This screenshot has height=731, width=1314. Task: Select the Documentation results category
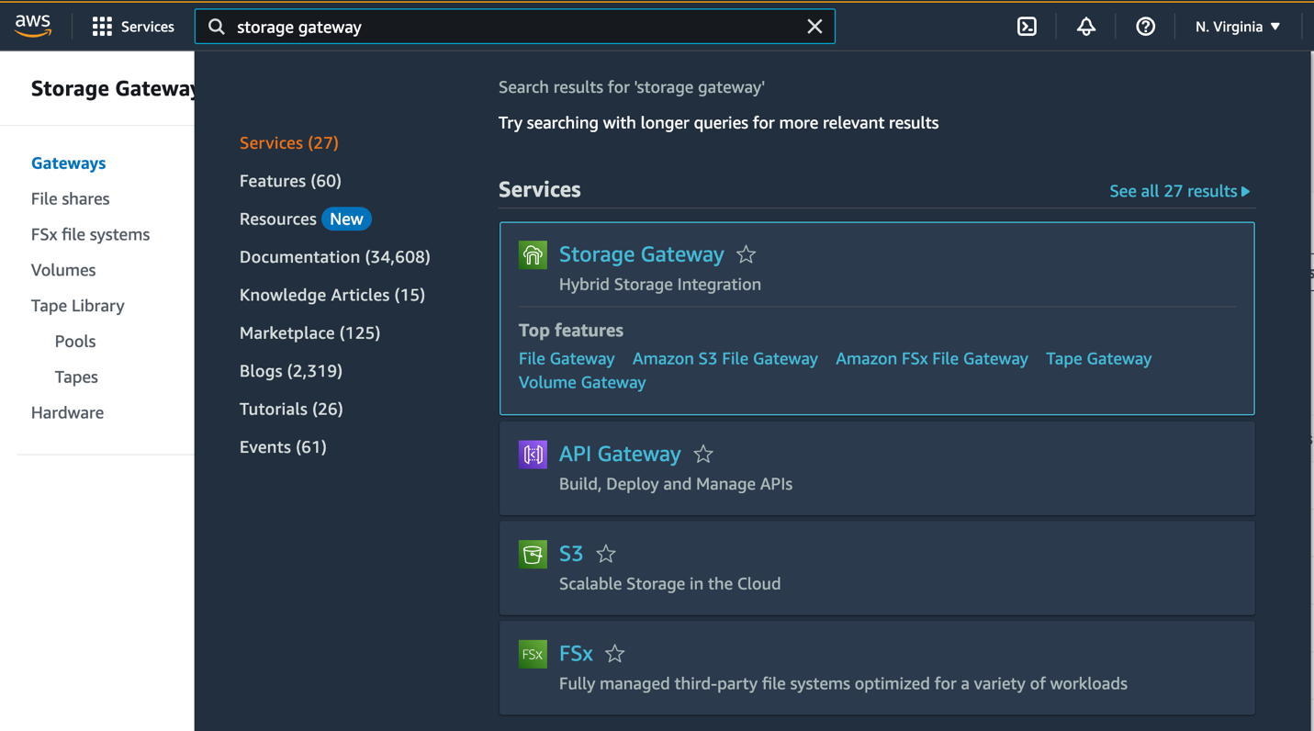click(334, 257)
